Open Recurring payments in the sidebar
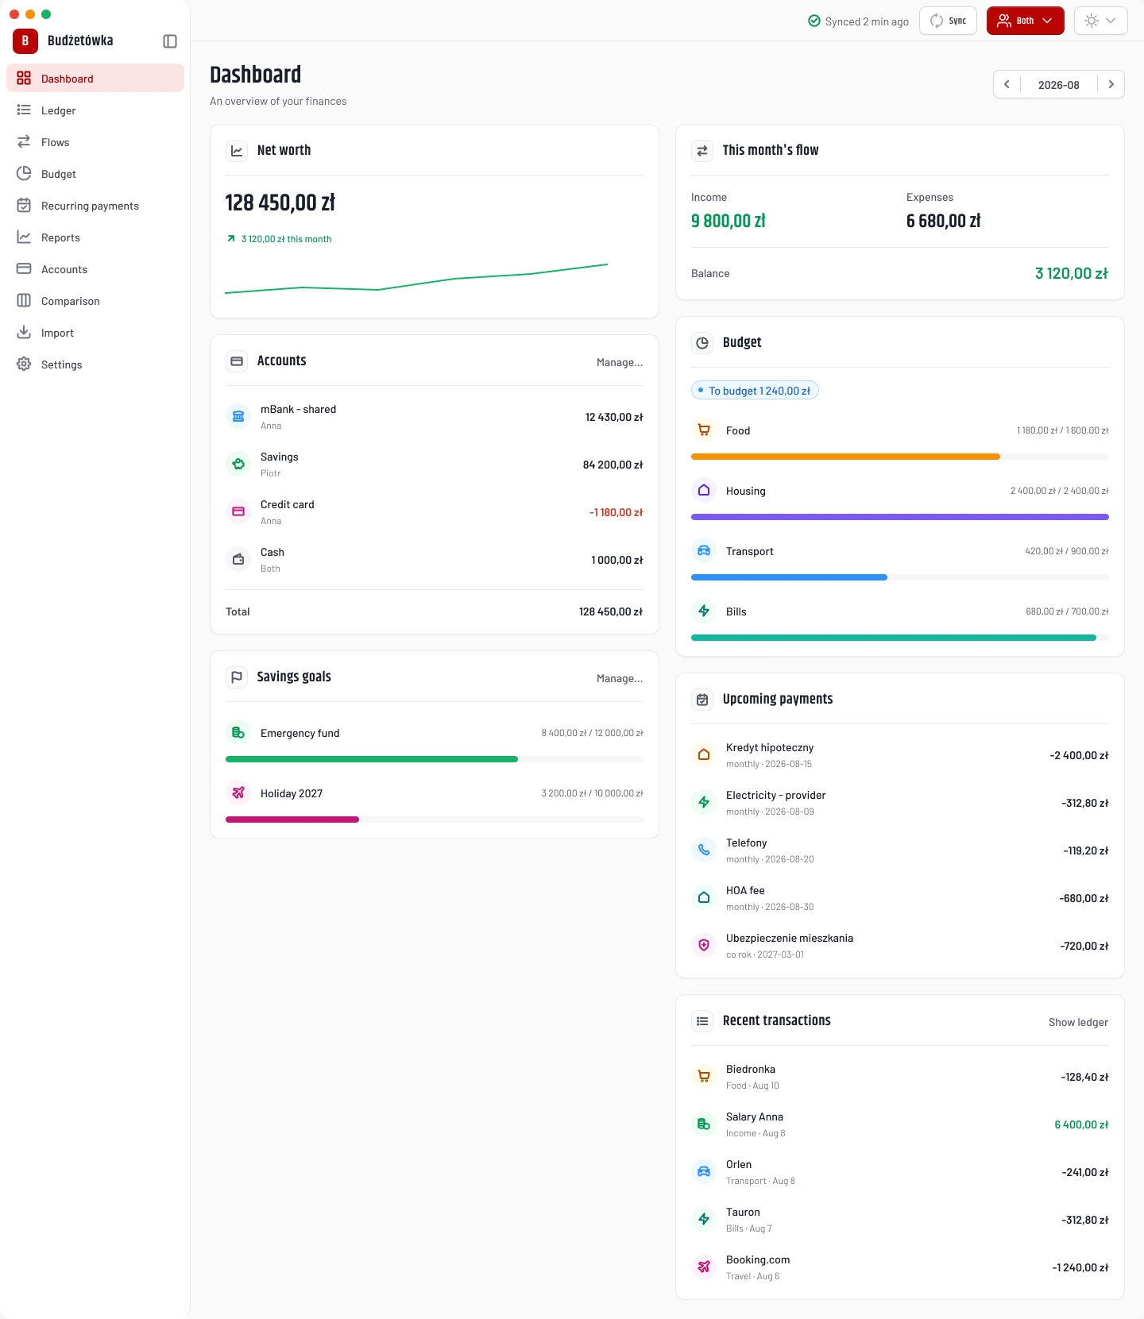Viewport: 1144px width, 1319px height. [95, 206]
